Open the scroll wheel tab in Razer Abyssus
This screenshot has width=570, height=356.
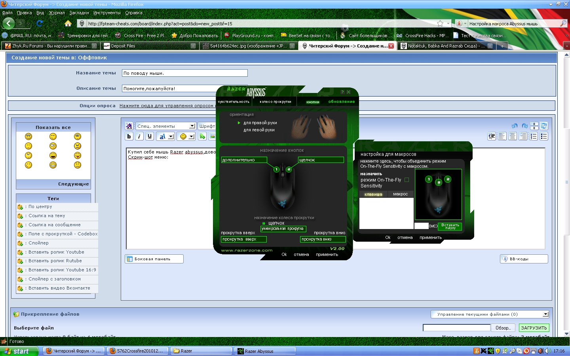(x=275, y=102)
